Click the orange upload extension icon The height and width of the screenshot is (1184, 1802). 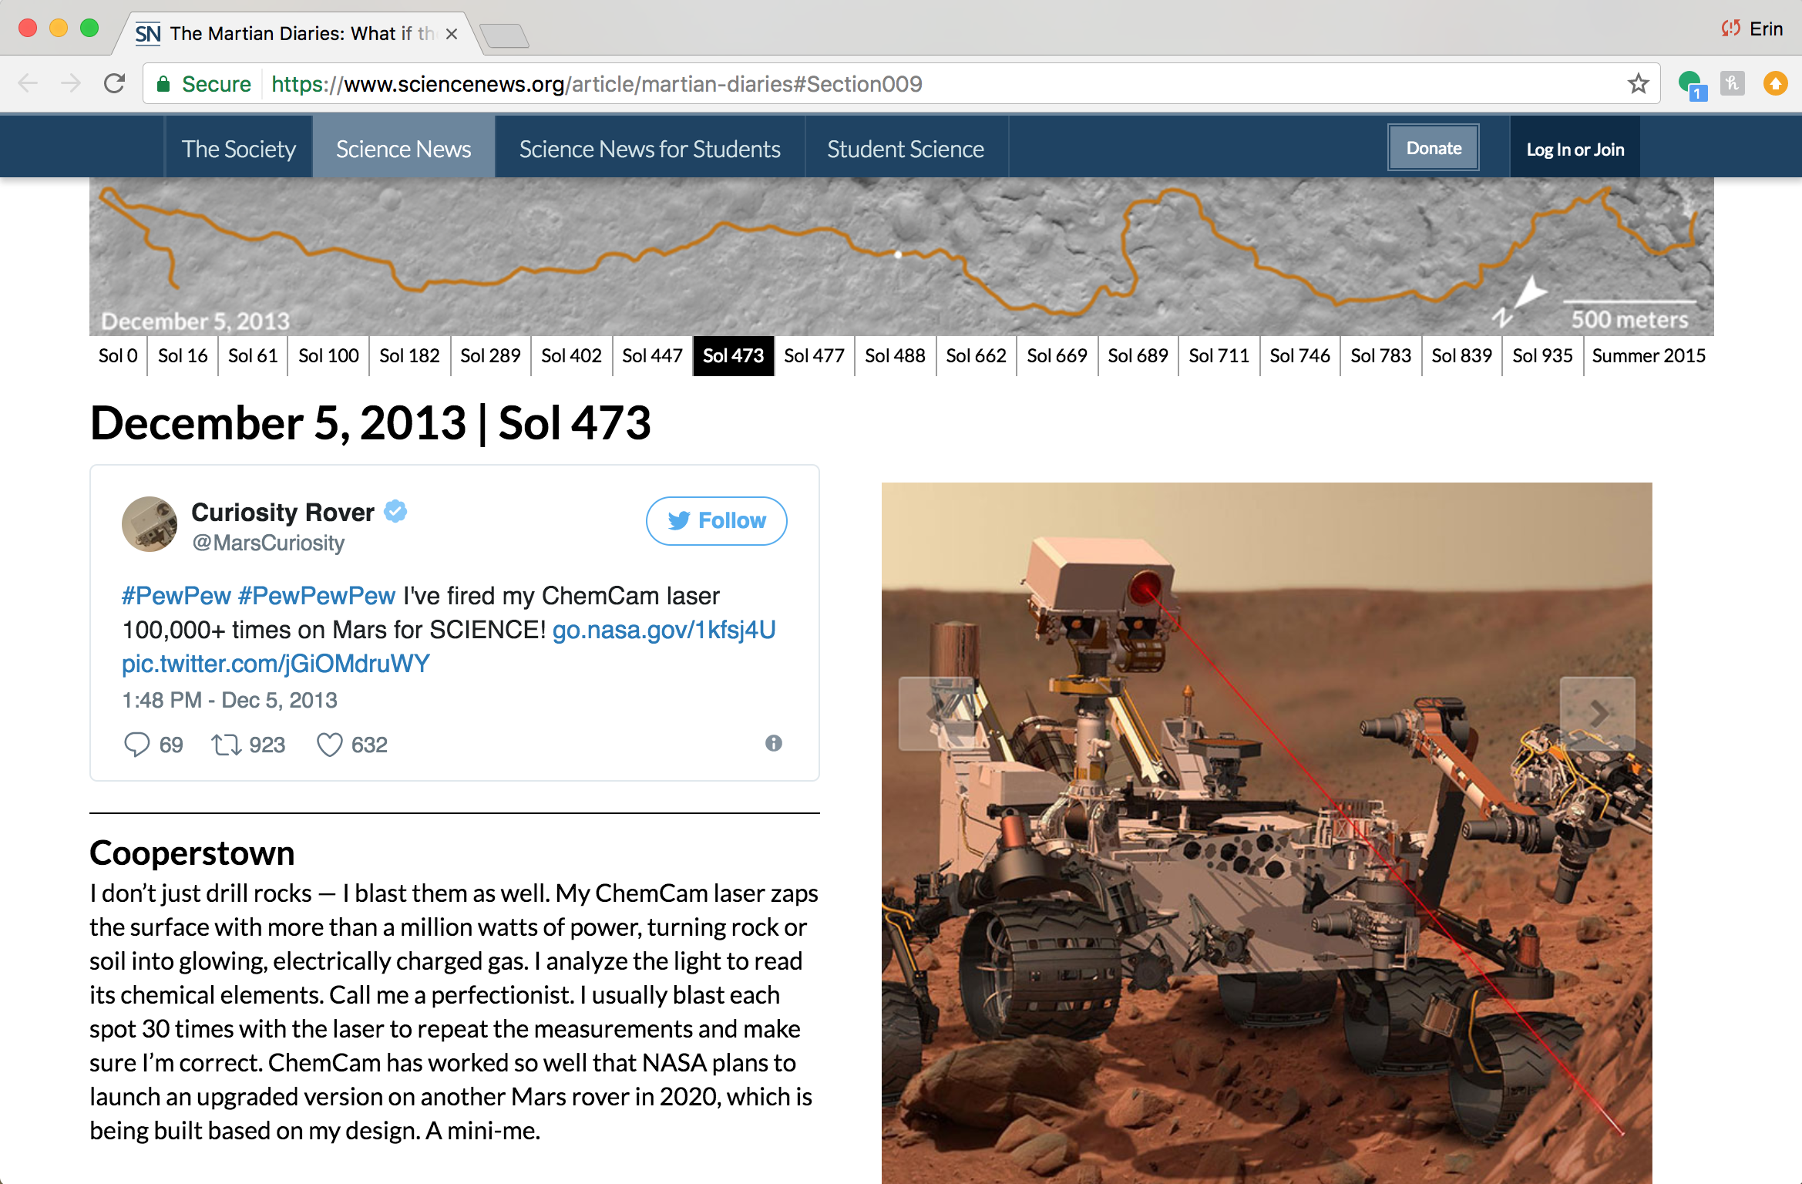click(1775, 83)
